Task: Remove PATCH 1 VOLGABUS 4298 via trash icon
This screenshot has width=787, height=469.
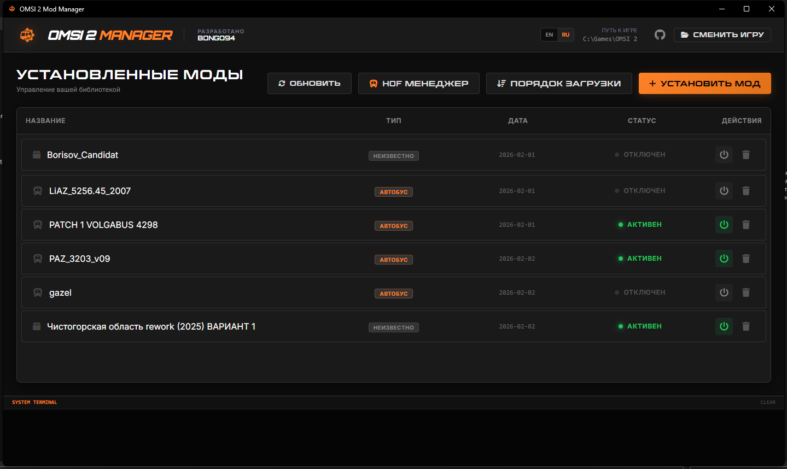Action: tap(745, 225)
